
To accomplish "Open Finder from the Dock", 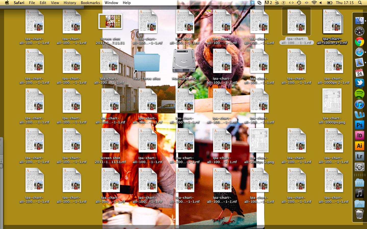I will tap(359, 21).
